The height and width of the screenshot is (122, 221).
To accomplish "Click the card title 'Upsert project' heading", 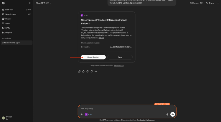I will click(x=104, y=22).
